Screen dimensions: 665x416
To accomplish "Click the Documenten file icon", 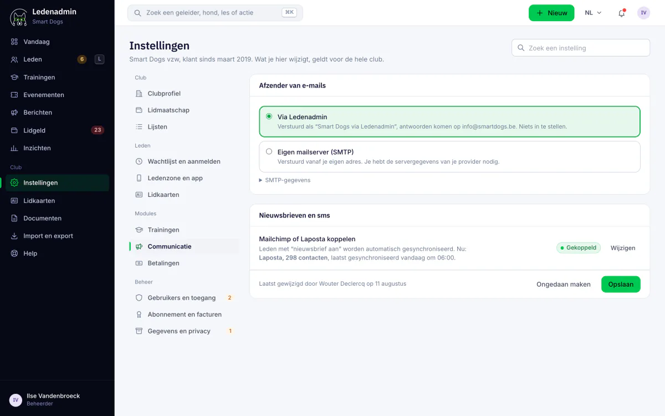I will tap(14, 219).
